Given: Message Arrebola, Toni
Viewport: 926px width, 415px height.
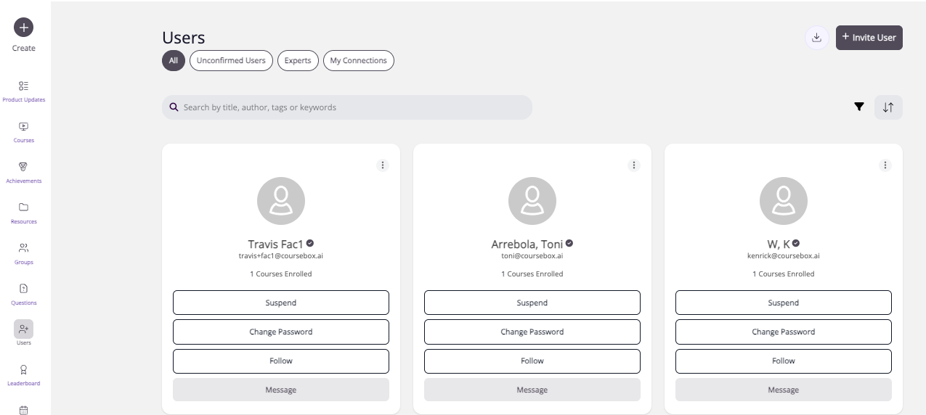Looking at the screenshot, I should (532, 390).
